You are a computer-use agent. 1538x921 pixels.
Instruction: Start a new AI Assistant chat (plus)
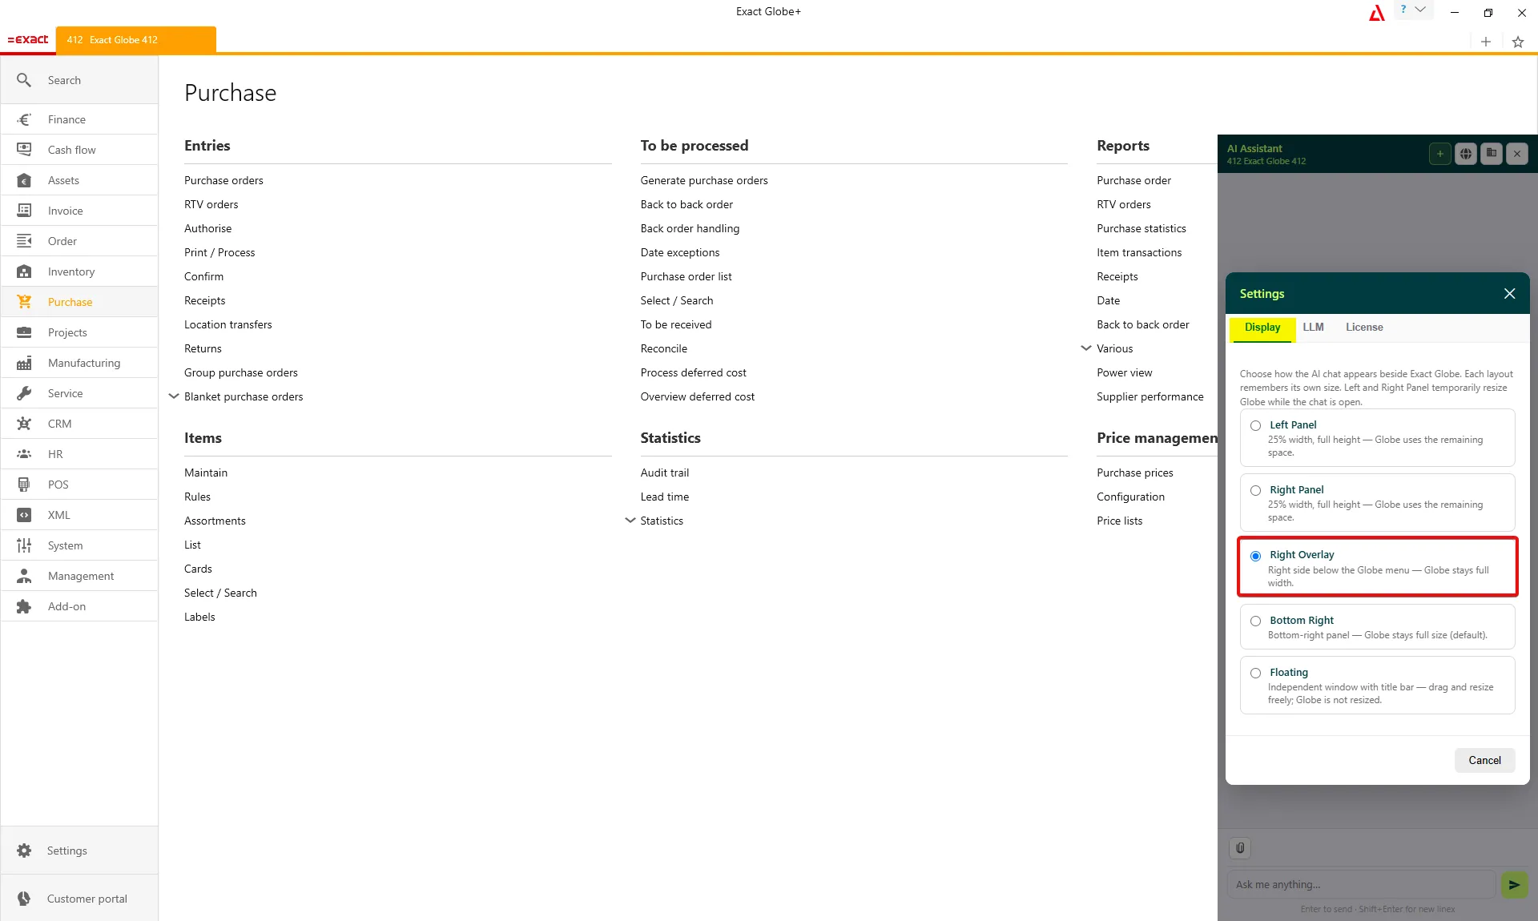pyautogui.click(x=1439, y=154)
